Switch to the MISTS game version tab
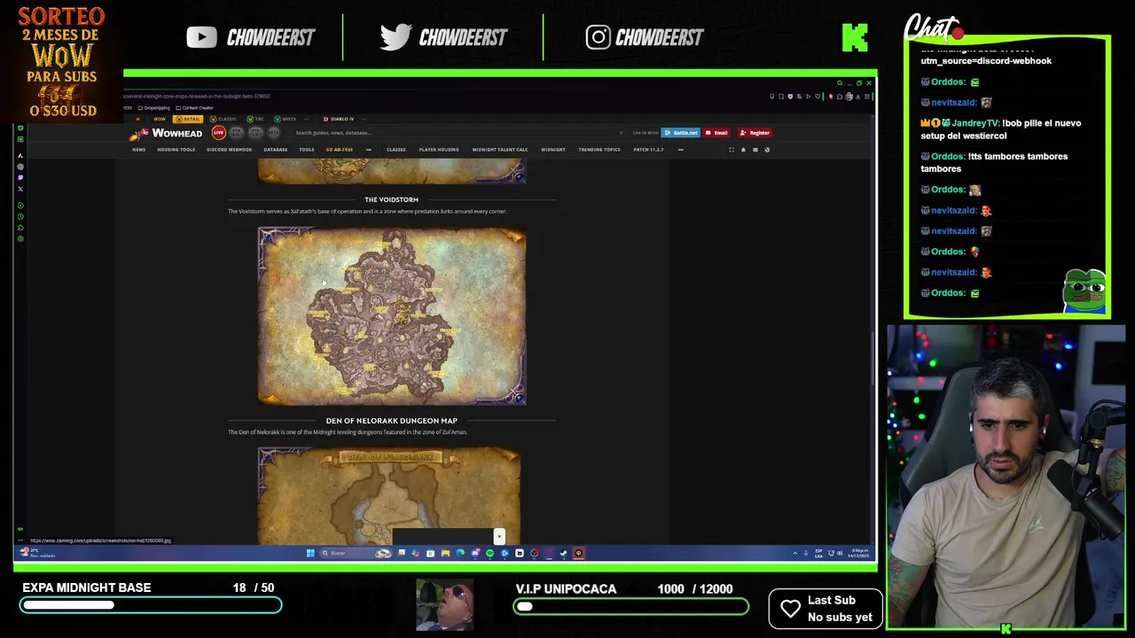The height and width of the screenshot is (638, 1135). (x=286, y=119)
